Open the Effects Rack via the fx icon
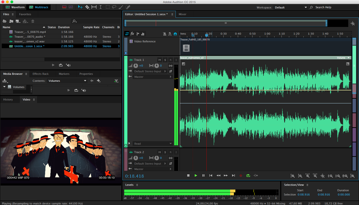This screenshot has height=205, width=359. point(132,34)
